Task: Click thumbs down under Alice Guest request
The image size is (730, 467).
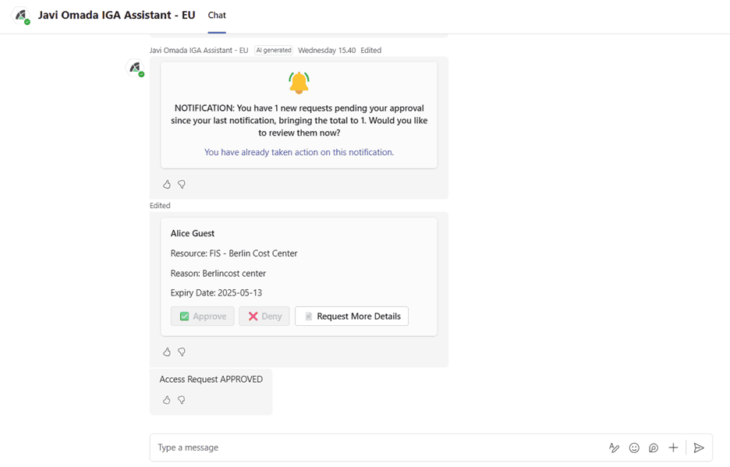Action: [182, 352]
